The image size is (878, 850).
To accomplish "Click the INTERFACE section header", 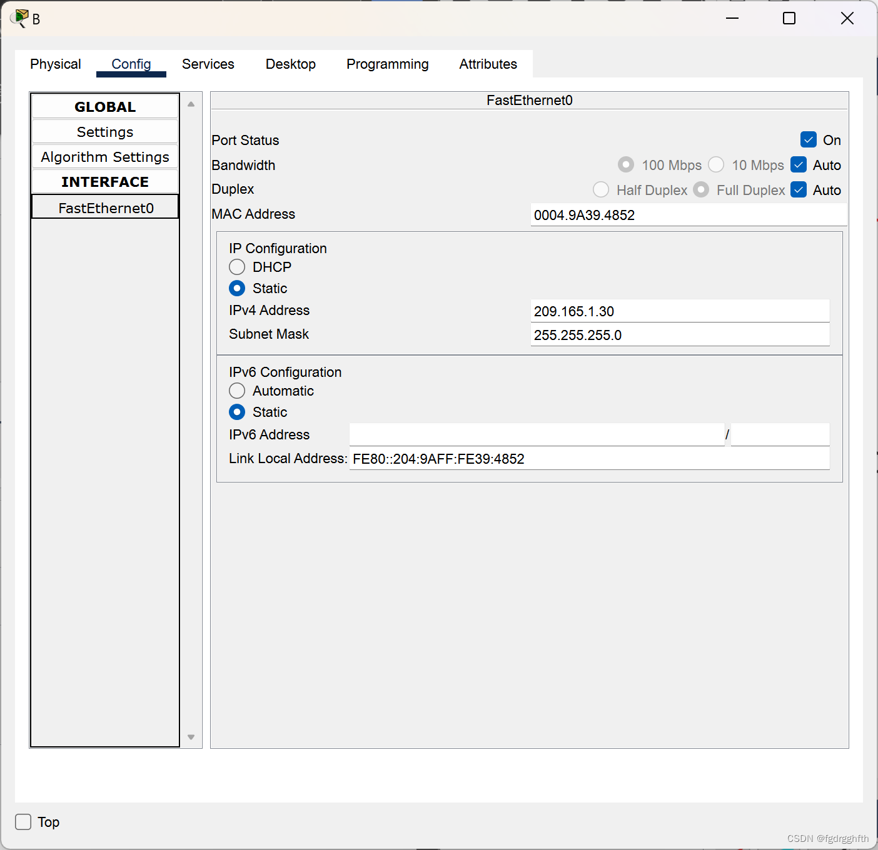I will 105,182.
